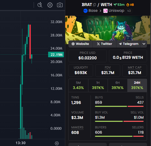Click the BRAT banner image

click(108, 28)
